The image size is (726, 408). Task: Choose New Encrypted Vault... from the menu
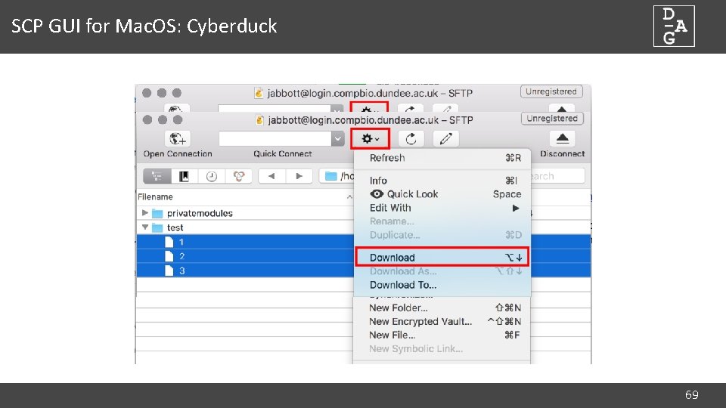point(442,322)
